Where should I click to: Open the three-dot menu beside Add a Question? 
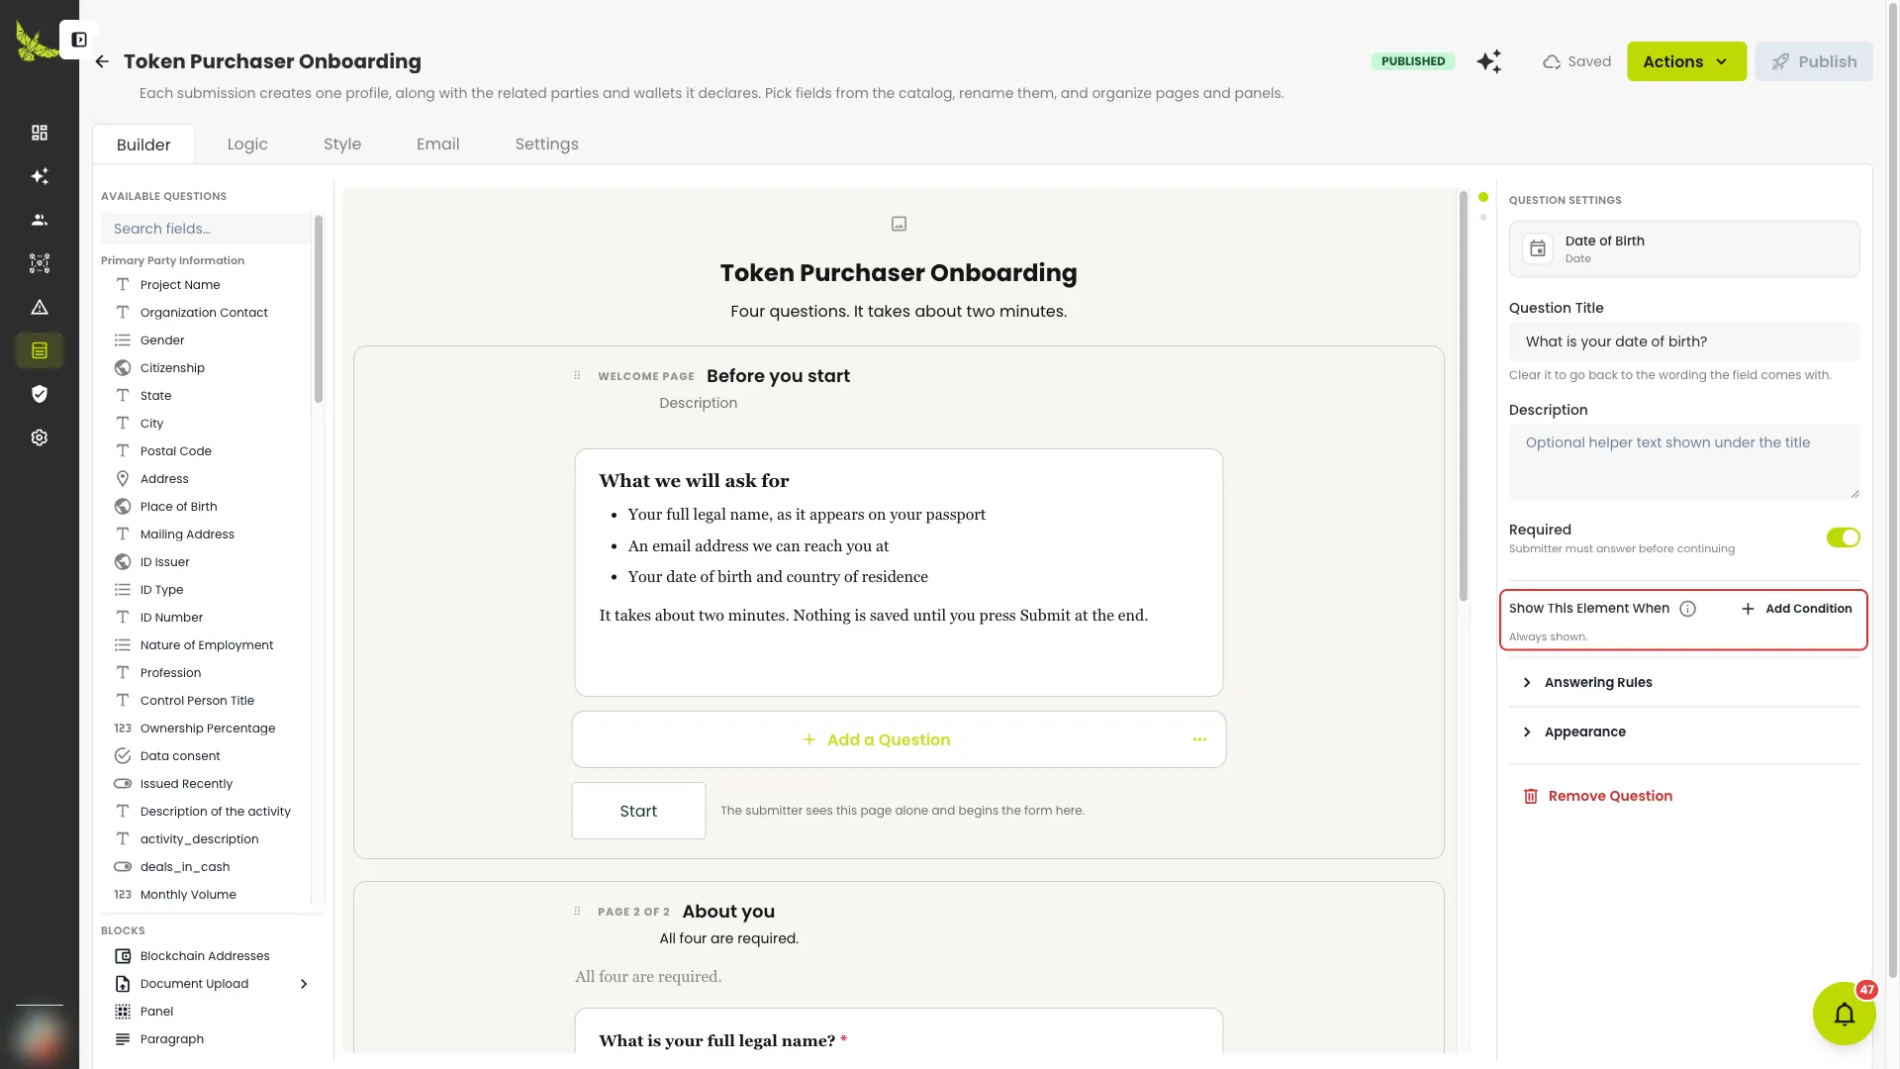coord(1199,739)
